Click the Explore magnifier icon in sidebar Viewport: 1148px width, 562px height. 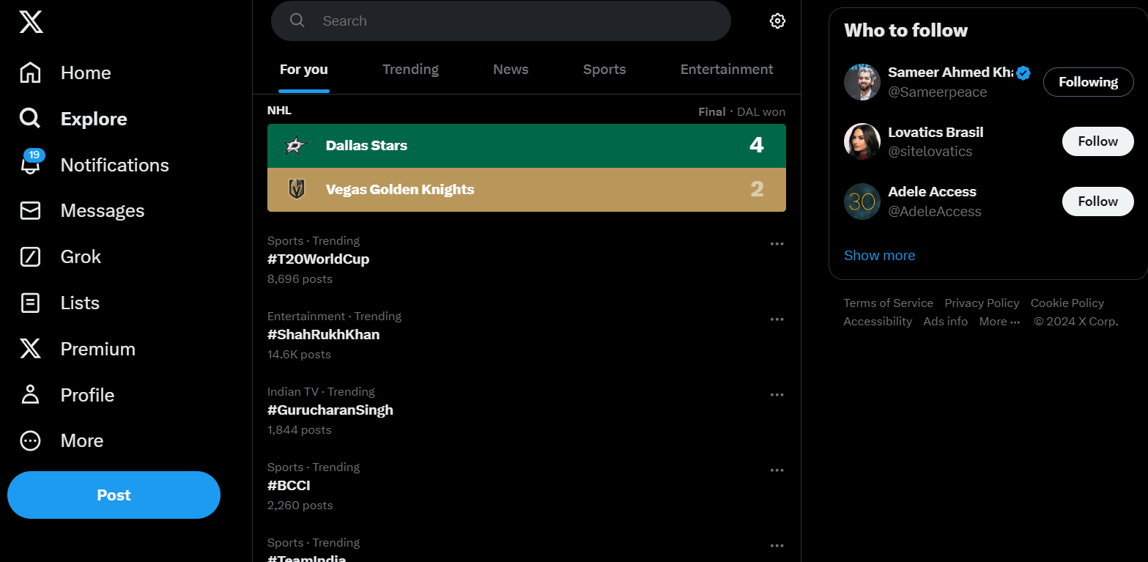click(x=30, y=119)
